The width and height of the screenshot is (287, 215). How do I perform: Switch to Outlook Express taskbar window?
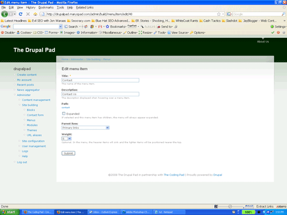point(103,212)
